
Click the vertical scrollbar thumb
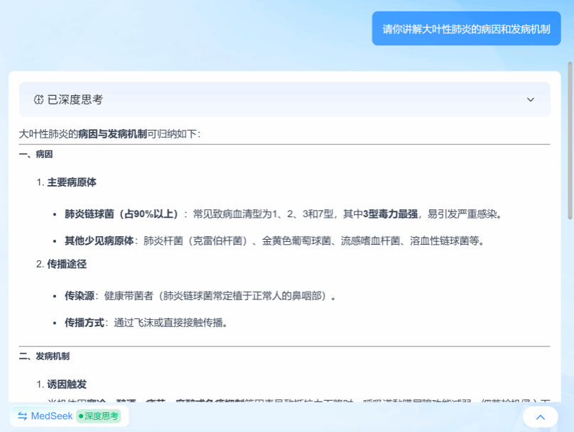570,140
